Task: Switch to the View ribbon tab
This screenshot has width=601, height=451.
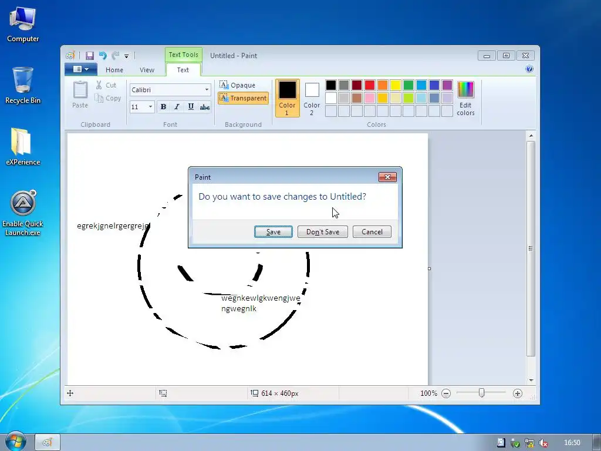Action: click(147, 70)
